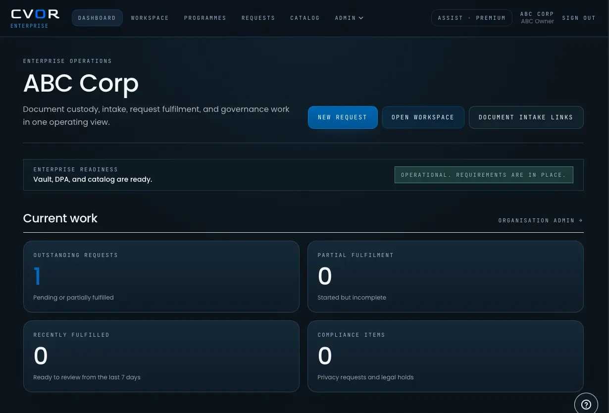Screen dimensions: 609x413
Task: Open the Requests nav item
Action: click(258, 18)
